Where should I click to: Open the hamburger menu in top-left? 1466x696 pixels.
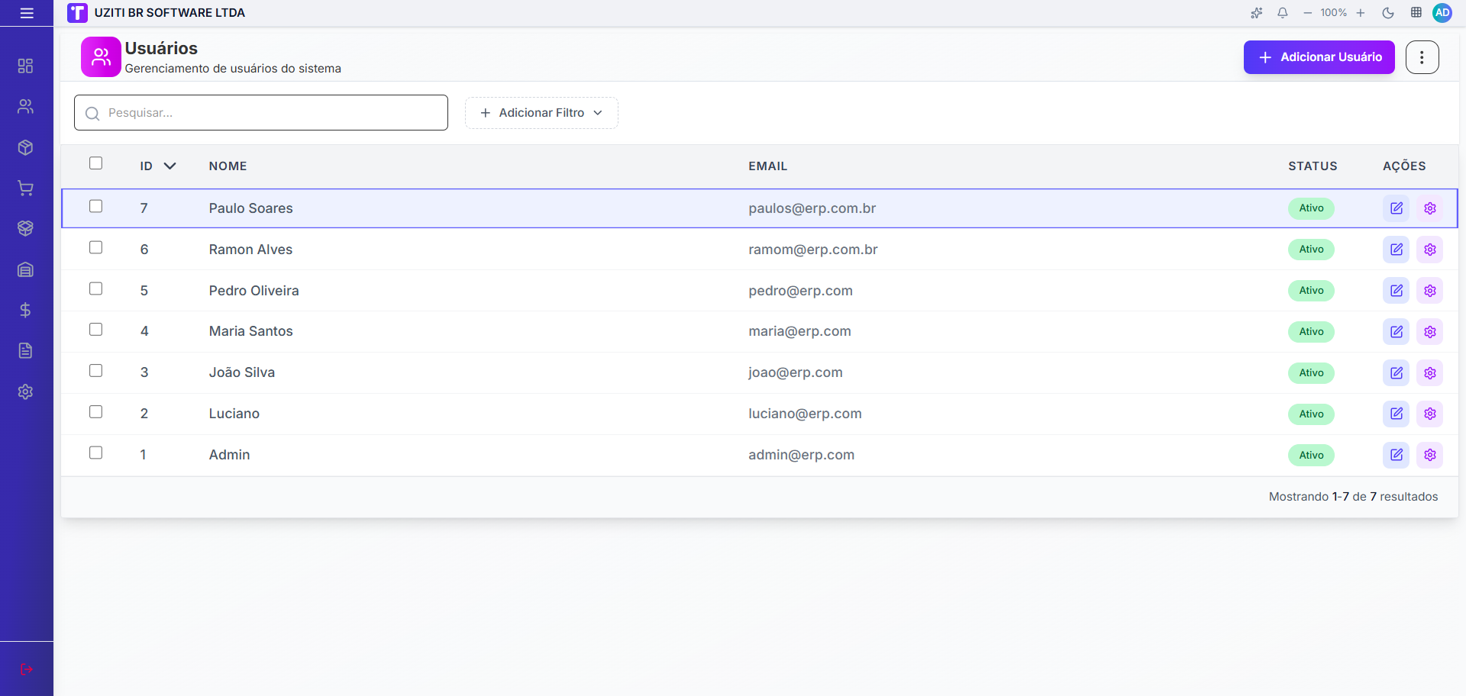(x=27, y=13)
